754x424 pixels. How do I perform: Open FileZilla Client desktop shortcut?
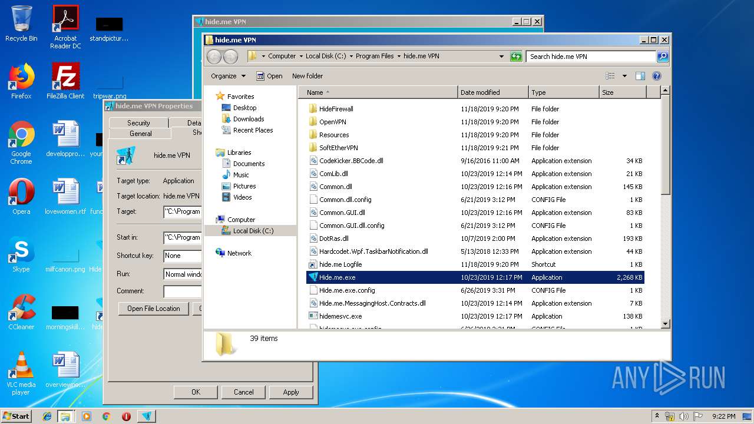pyautogui.click(x=65, y=81)
